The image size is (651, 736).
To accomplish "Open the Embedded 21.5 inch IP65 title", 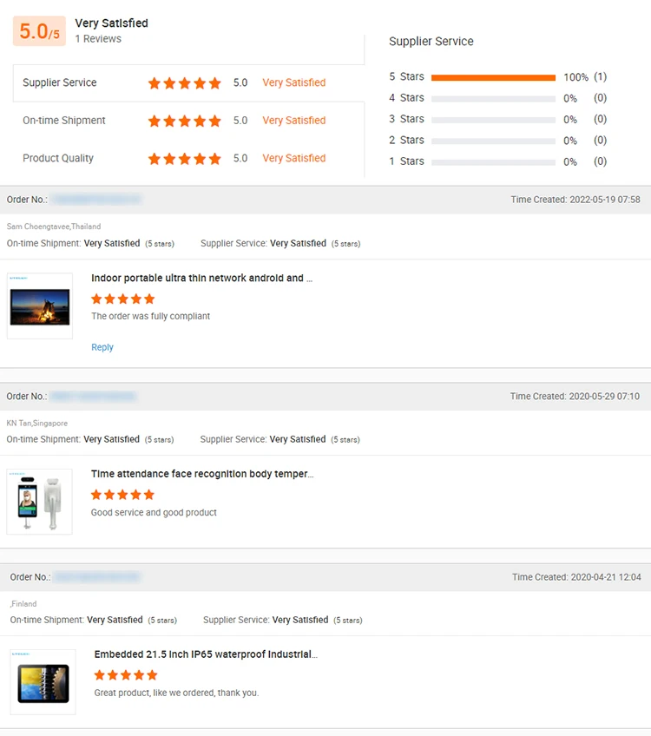I will pyautogui.click(x=206, y=654).
